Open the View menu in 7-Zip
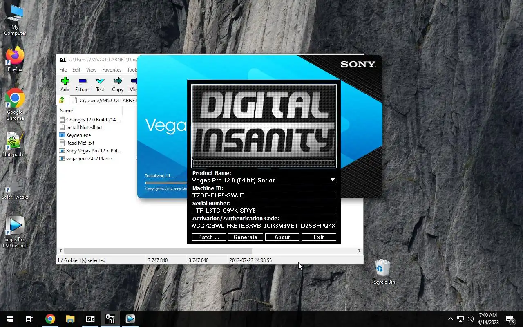Screen dimensions: 523x327 91,70
